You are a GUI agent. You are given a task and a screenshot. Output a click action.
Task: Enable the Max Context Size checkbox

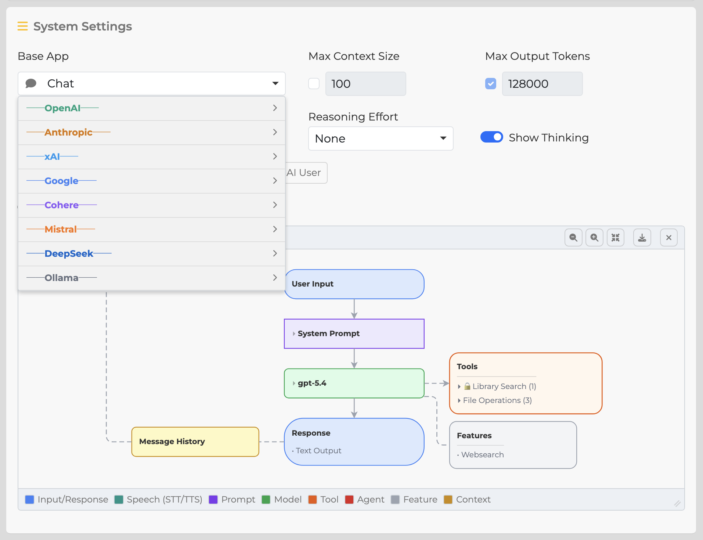(x=314, y=84)
